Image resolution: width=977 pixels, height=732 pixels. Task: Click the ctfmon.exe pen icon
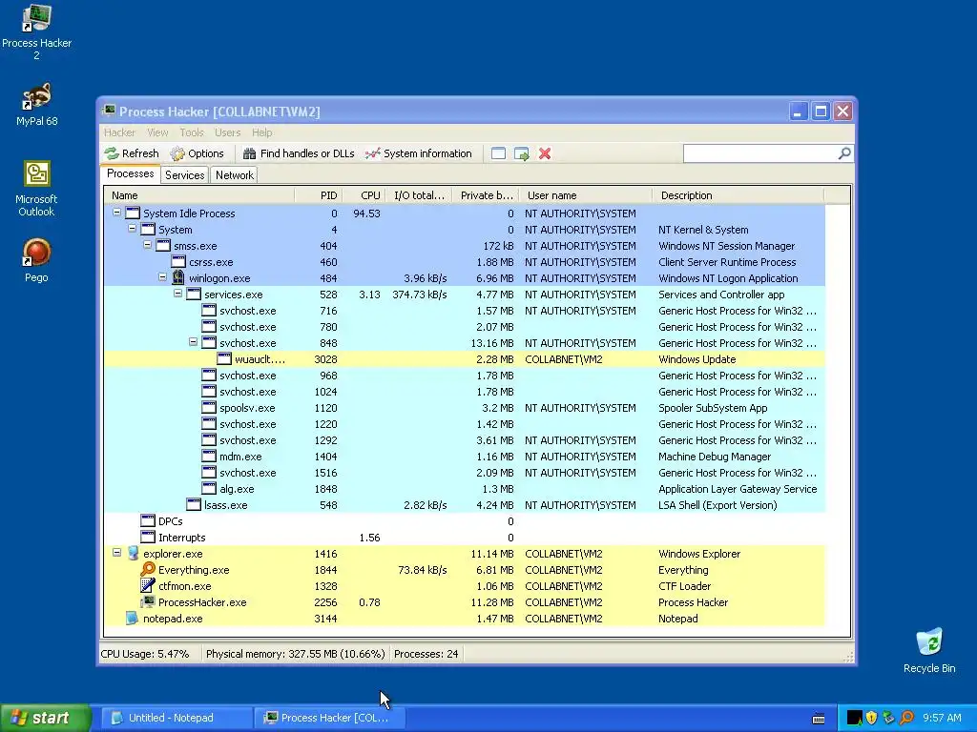pyautogui.click(x=148, y=586)
